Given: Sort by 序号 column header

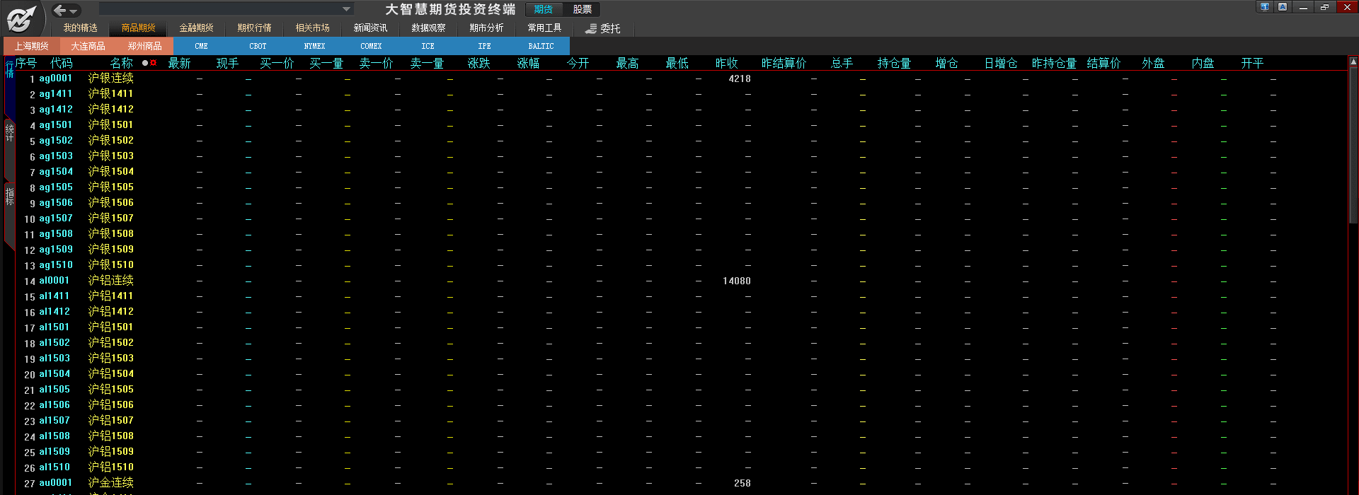Looking at the screenshot, I should (26, 63).
